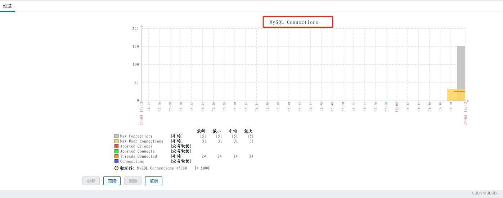This screenshot has width=503, height=198.
Task: Click the Aborted Clients legend label
Action: pyautogui.click(x=136, y=146)
